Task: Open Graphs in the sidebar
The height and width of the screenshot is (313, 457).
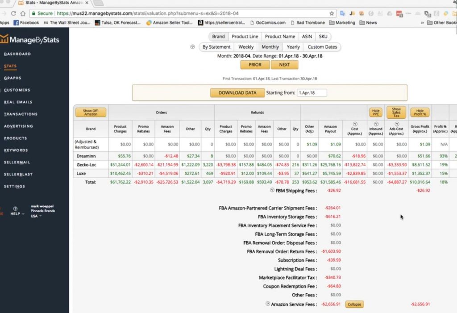Action: point(12,78)
